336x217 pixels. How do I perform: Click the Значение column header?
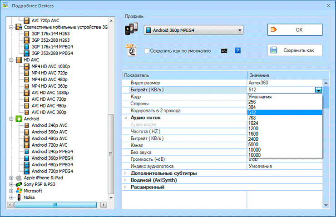click(x=288, y=75)
